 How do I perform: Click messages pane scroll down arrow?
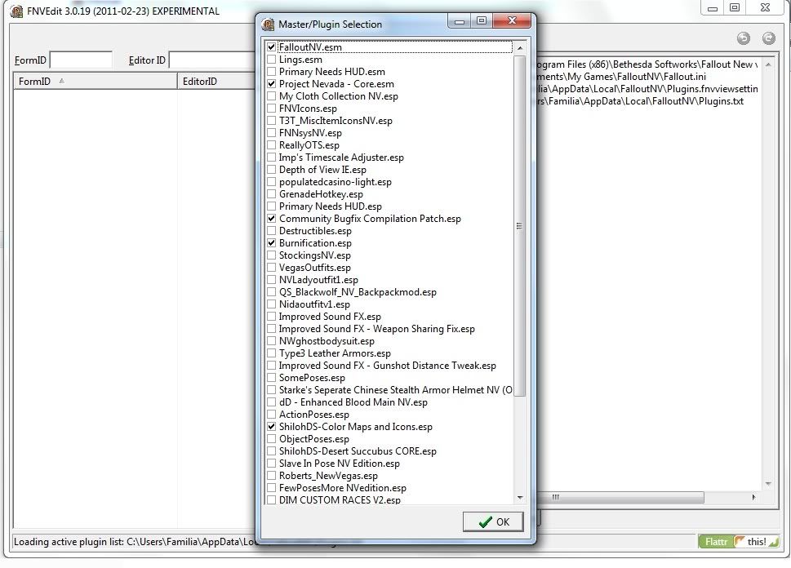click(768, 484)
